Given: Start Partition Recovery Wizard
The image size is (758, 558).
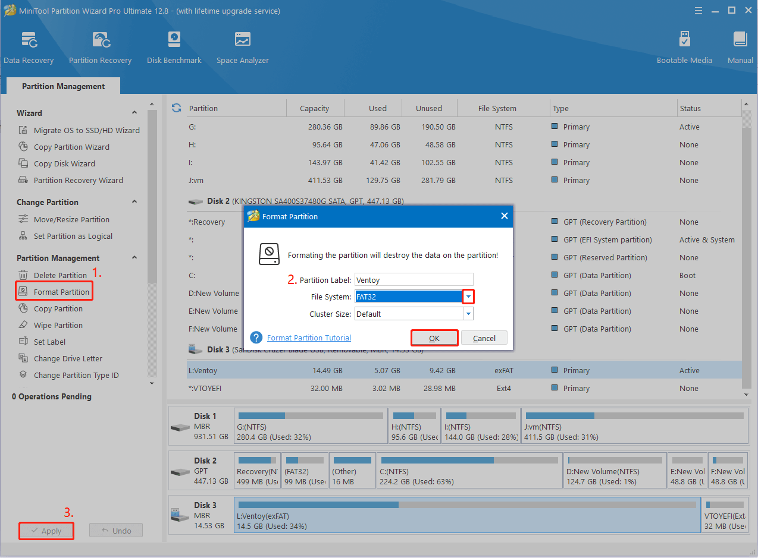Looking at the screenshot, I should (x=71, y=180).
